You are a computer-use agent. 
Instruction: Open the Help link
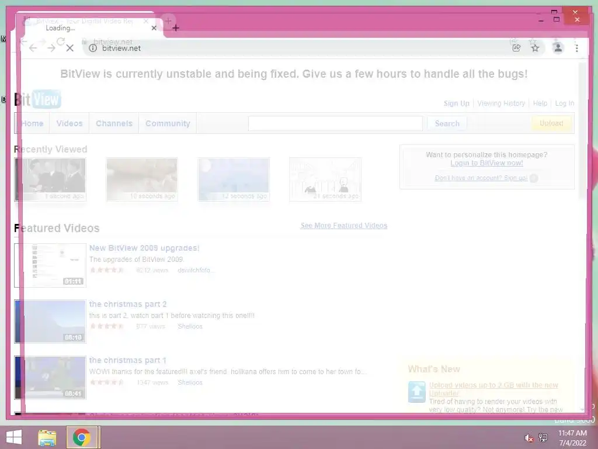(x=540, y=103)
